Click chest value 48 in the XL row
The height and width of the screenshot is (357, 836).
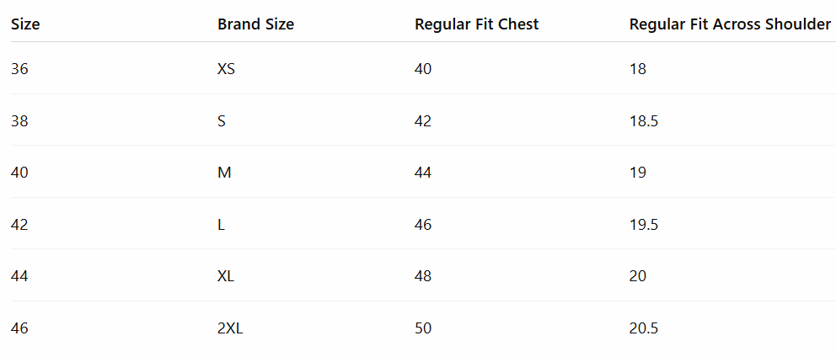(x=423, y=276)
